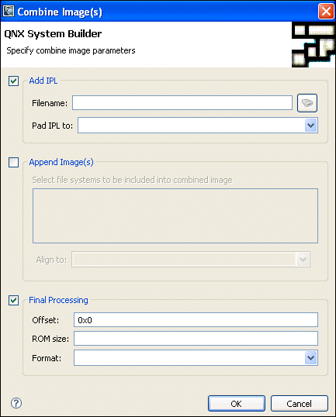Click the Align to dropdown arrow
Screen dimensions: 336x417
coord(303,260)
